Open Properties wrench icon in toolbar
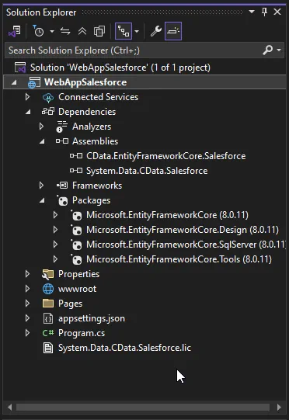Screen dimensions: 289x420 (x=155, y=31)
